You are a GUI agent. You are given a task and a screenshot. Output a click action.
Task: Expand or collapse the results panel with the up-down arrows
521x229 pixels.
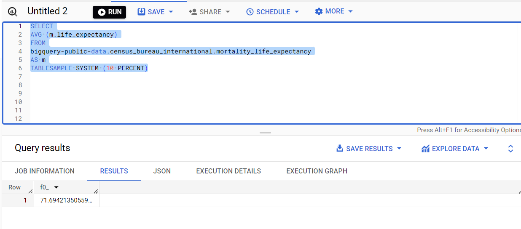(510, 149)
